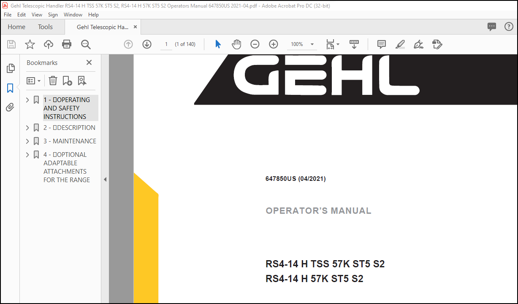Print the document with printer icon
This screenshot has height=304, width=518.
point(67,44)
